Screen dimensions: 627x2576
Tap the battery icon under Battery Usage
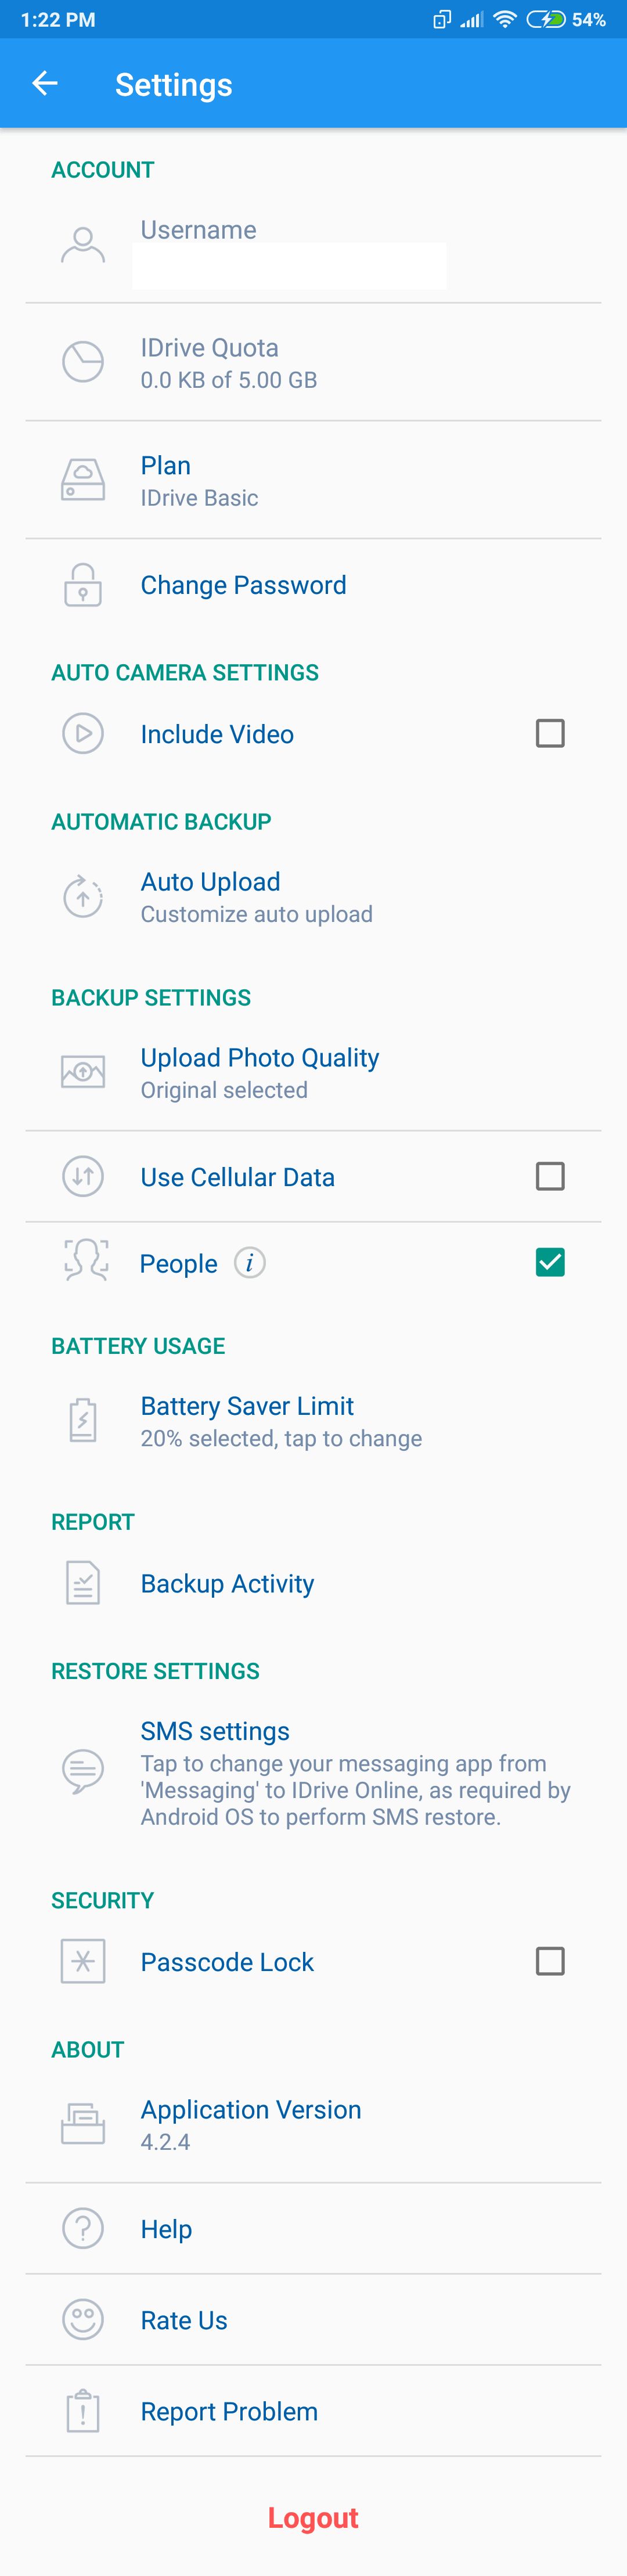83,1421
